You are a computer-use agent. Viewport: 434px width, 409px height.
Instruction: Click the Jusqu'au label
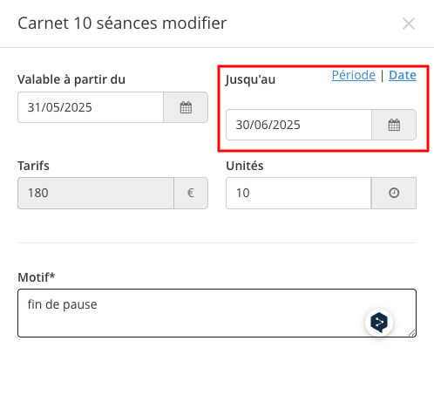click(x=250, y=79)
